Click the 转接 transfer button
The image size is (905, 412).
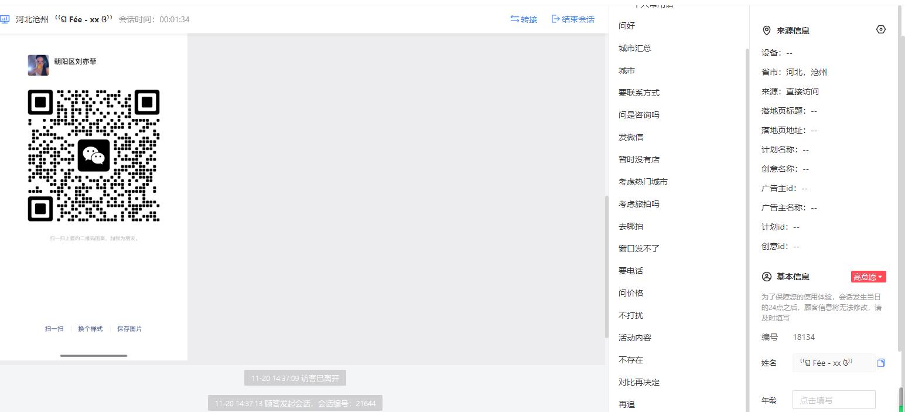(524, 19)
